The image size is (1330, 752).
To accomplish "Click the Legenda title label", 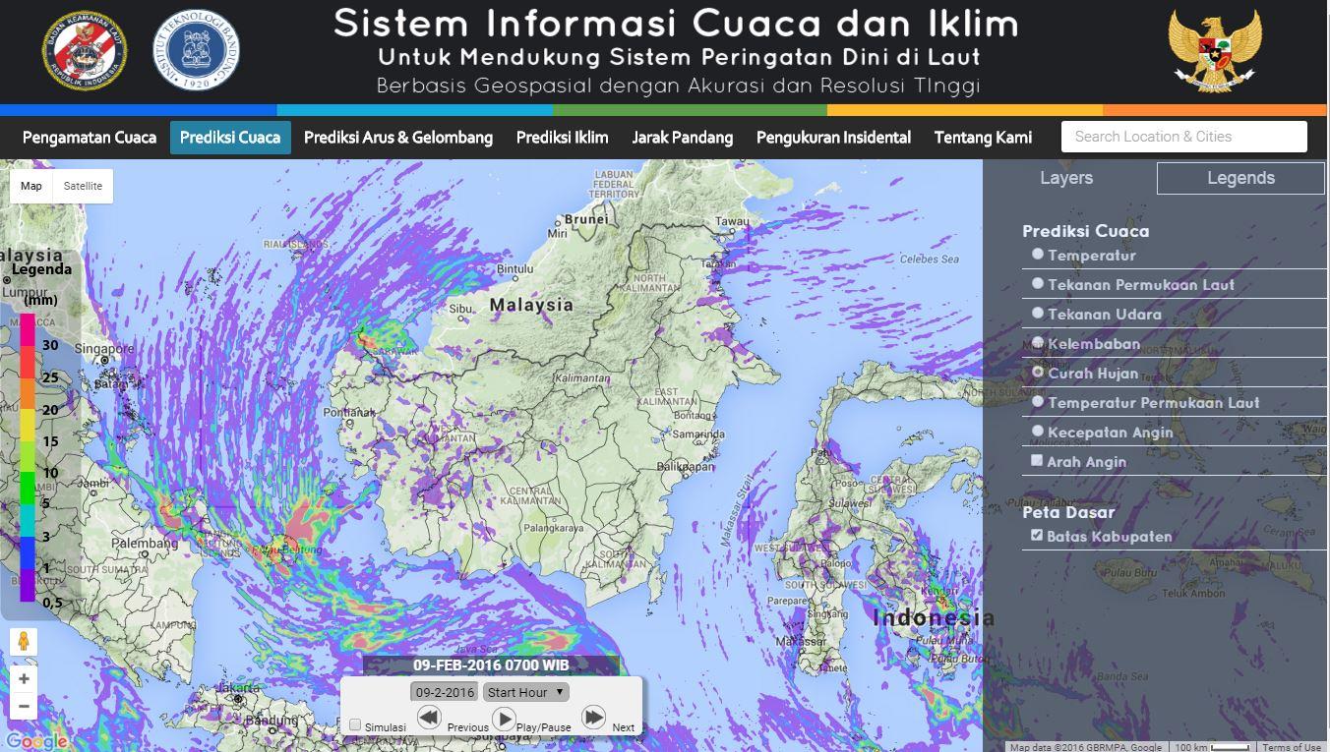I will 41,269.
